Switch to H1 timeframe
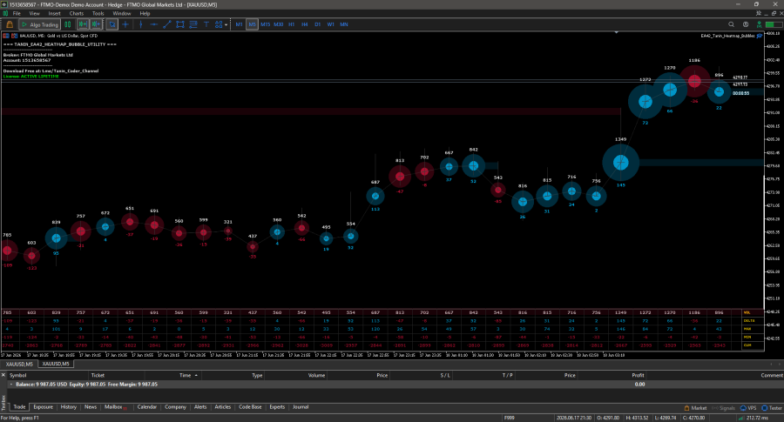The height and width of the screenshot is (422, 784). point(292,24)
